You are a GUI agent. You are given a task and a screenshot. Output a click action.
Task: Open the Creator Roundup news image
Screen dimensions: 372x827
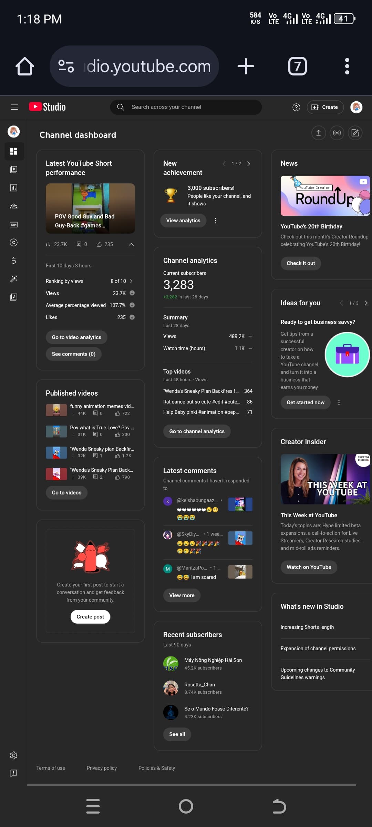[x=325, y=196]
